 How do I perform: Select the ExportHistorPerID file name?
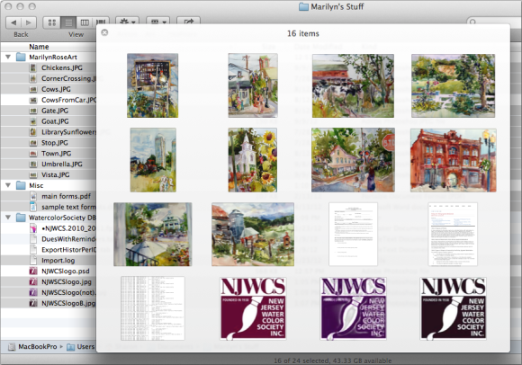[68, 250]
